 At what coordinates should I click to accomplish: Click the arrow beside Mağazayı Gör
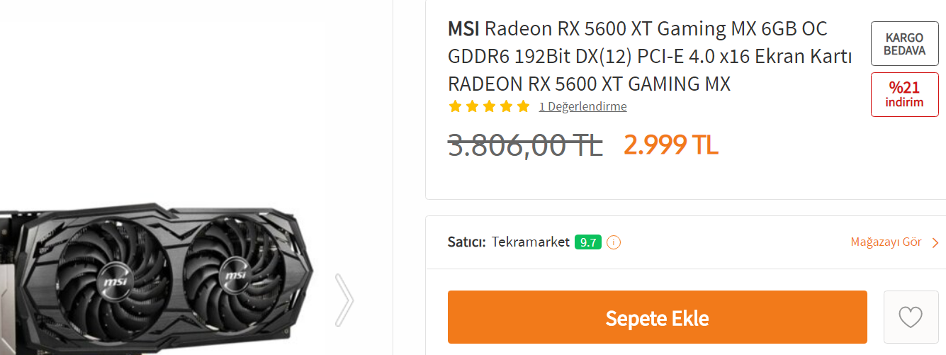tap(935, 243)
